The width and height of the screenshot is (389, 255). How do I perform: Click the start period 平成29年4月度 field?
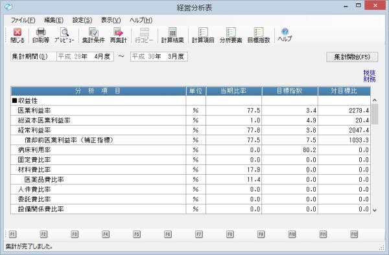(85, 57)
